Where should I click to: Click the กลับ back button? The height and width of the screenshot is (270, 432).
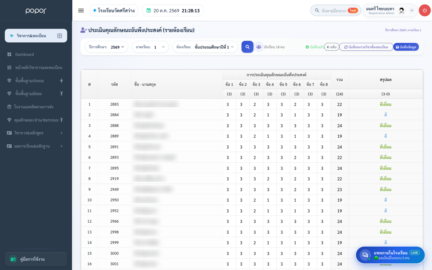click(x=331, y=47)
